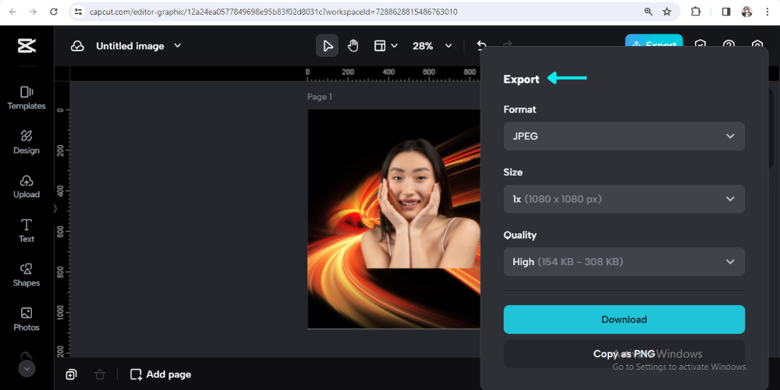Open the Design panel
Screen dimensions: 780x390
pyautogui.click(x=27, y=142)
